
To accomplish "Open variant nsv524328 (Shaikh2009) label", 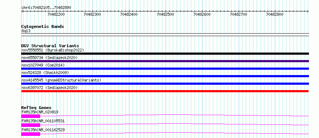I will tap(45, 73).
